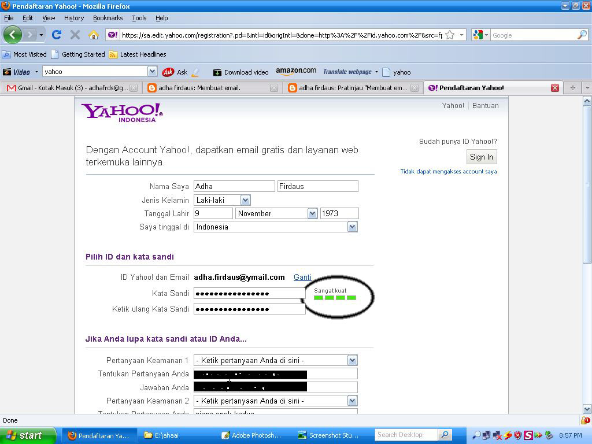
Task: Click the Google search engine icon
Action: [x=478, y=35]
